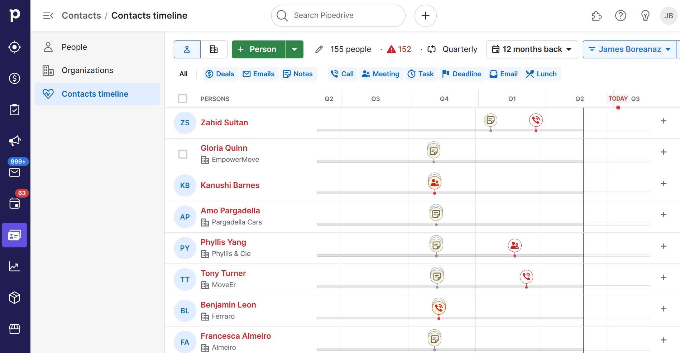Click Zahid Sultan's call activity icon
This screenshot has width=680, height=353.
[x=535, y=120]
